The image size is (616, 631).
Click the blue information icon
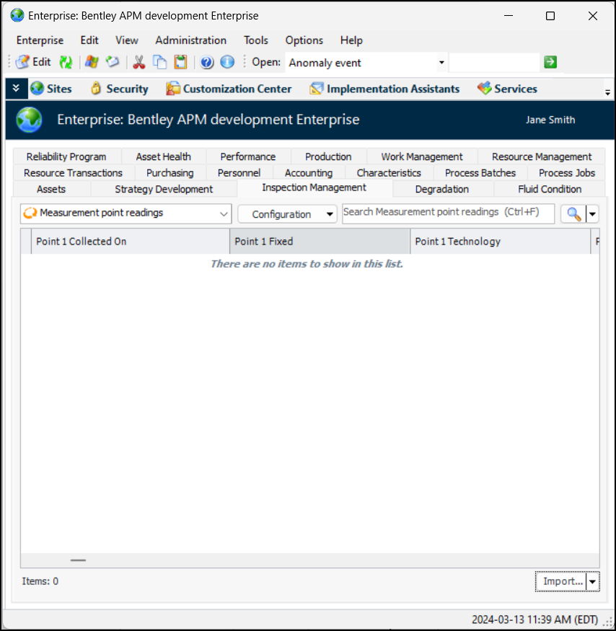pyautogui.click(x=227, y=62)
